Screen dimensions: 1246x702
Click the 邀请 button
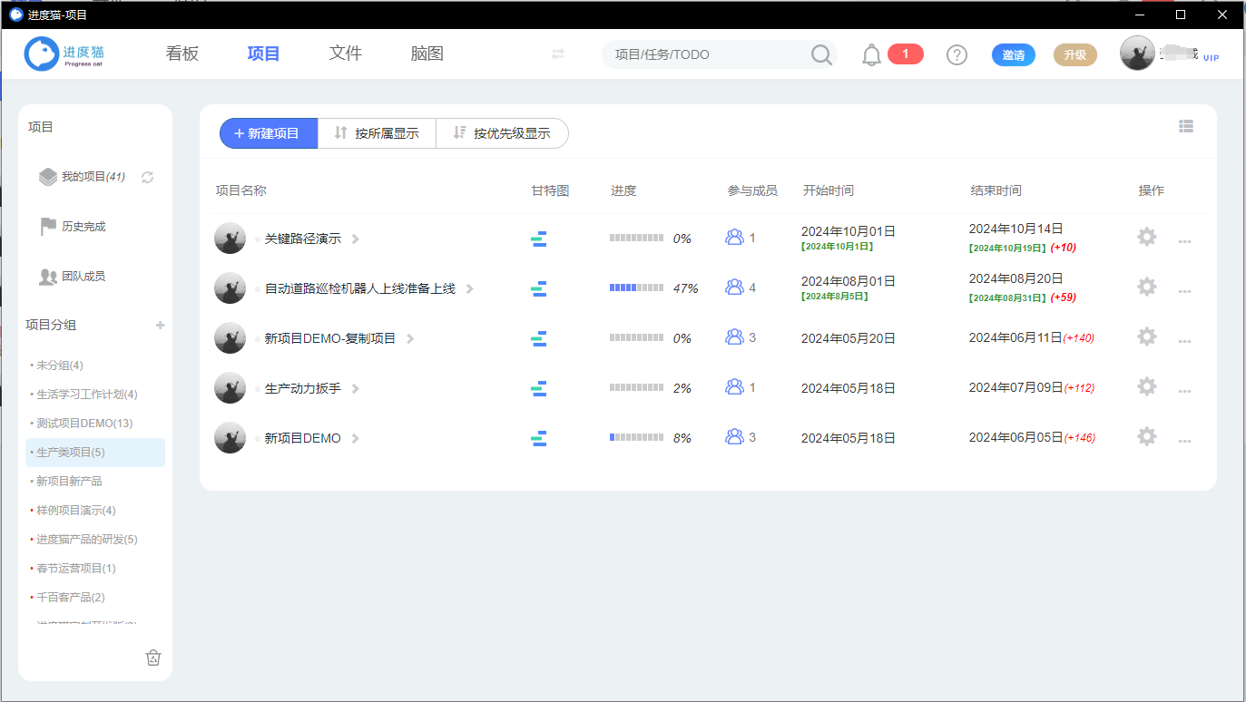point(1013,54)
